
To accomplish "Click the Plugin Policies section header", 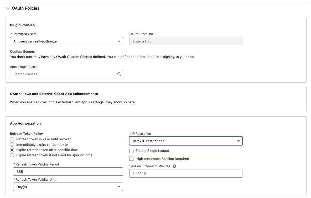I will point(22,25).
